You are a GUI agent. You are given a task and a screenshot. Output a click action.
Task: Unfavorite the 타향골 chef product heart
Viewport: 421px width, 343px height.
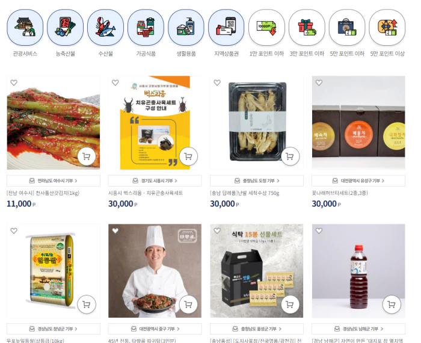pyautogui.click(x=115, y=230)
